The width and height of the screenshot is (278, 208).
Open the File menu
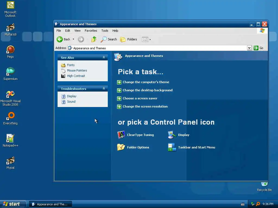pos(59,31)
